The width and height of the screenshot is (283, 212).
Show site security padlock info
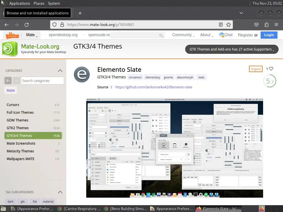pos(62,25)
